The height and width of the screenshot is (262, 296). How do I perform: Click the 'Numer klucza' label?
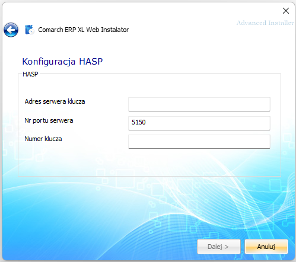click(x=43, y=139)
